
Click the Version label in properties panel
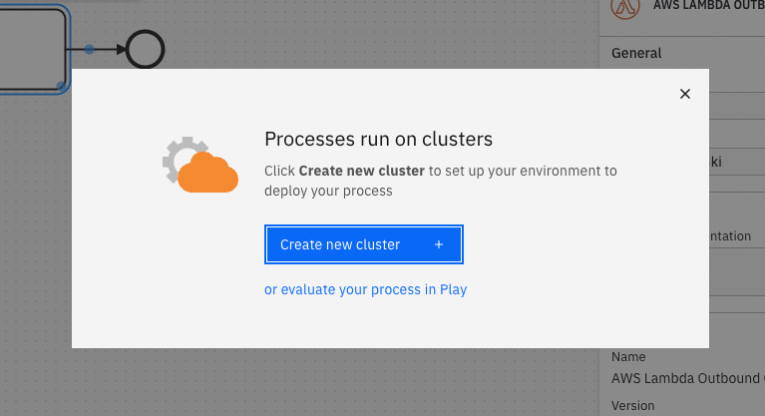point(632,406)
